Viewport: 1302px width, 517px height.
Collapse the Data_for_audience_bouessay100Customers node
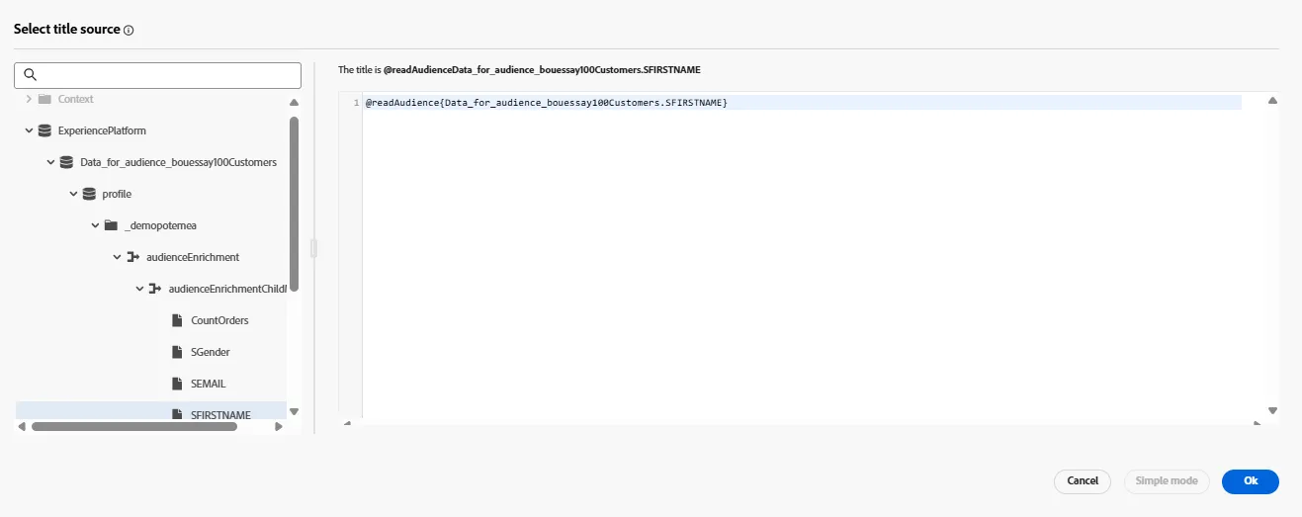(x=50, y=162)
